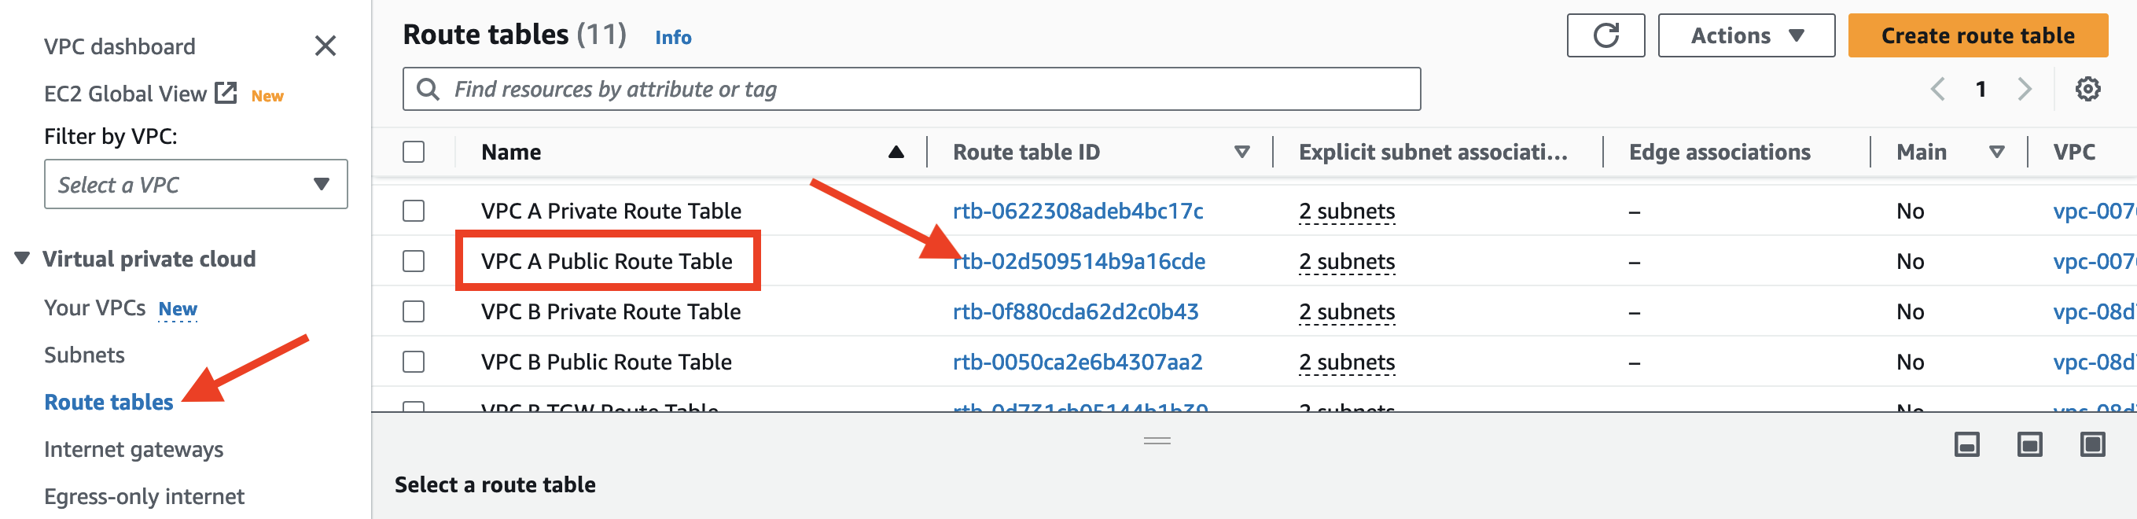This screenshot has width=2137, height=519.
Task: Select the VPC A Public Route Table checkbox
Action: (x=413, y=261)
